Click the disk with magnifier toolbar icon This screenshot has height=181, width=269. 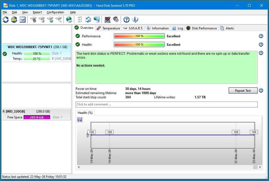click(59, 20)
